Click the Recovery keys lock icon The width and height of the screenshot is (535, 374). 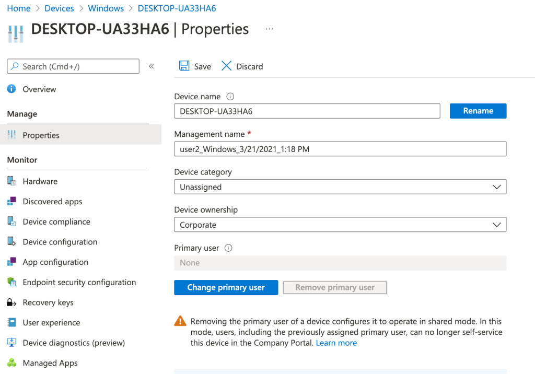[11, 302]
